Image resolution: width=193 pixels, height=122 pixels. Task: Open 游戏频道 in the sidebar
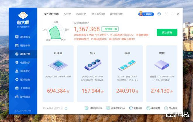[23, 96]
